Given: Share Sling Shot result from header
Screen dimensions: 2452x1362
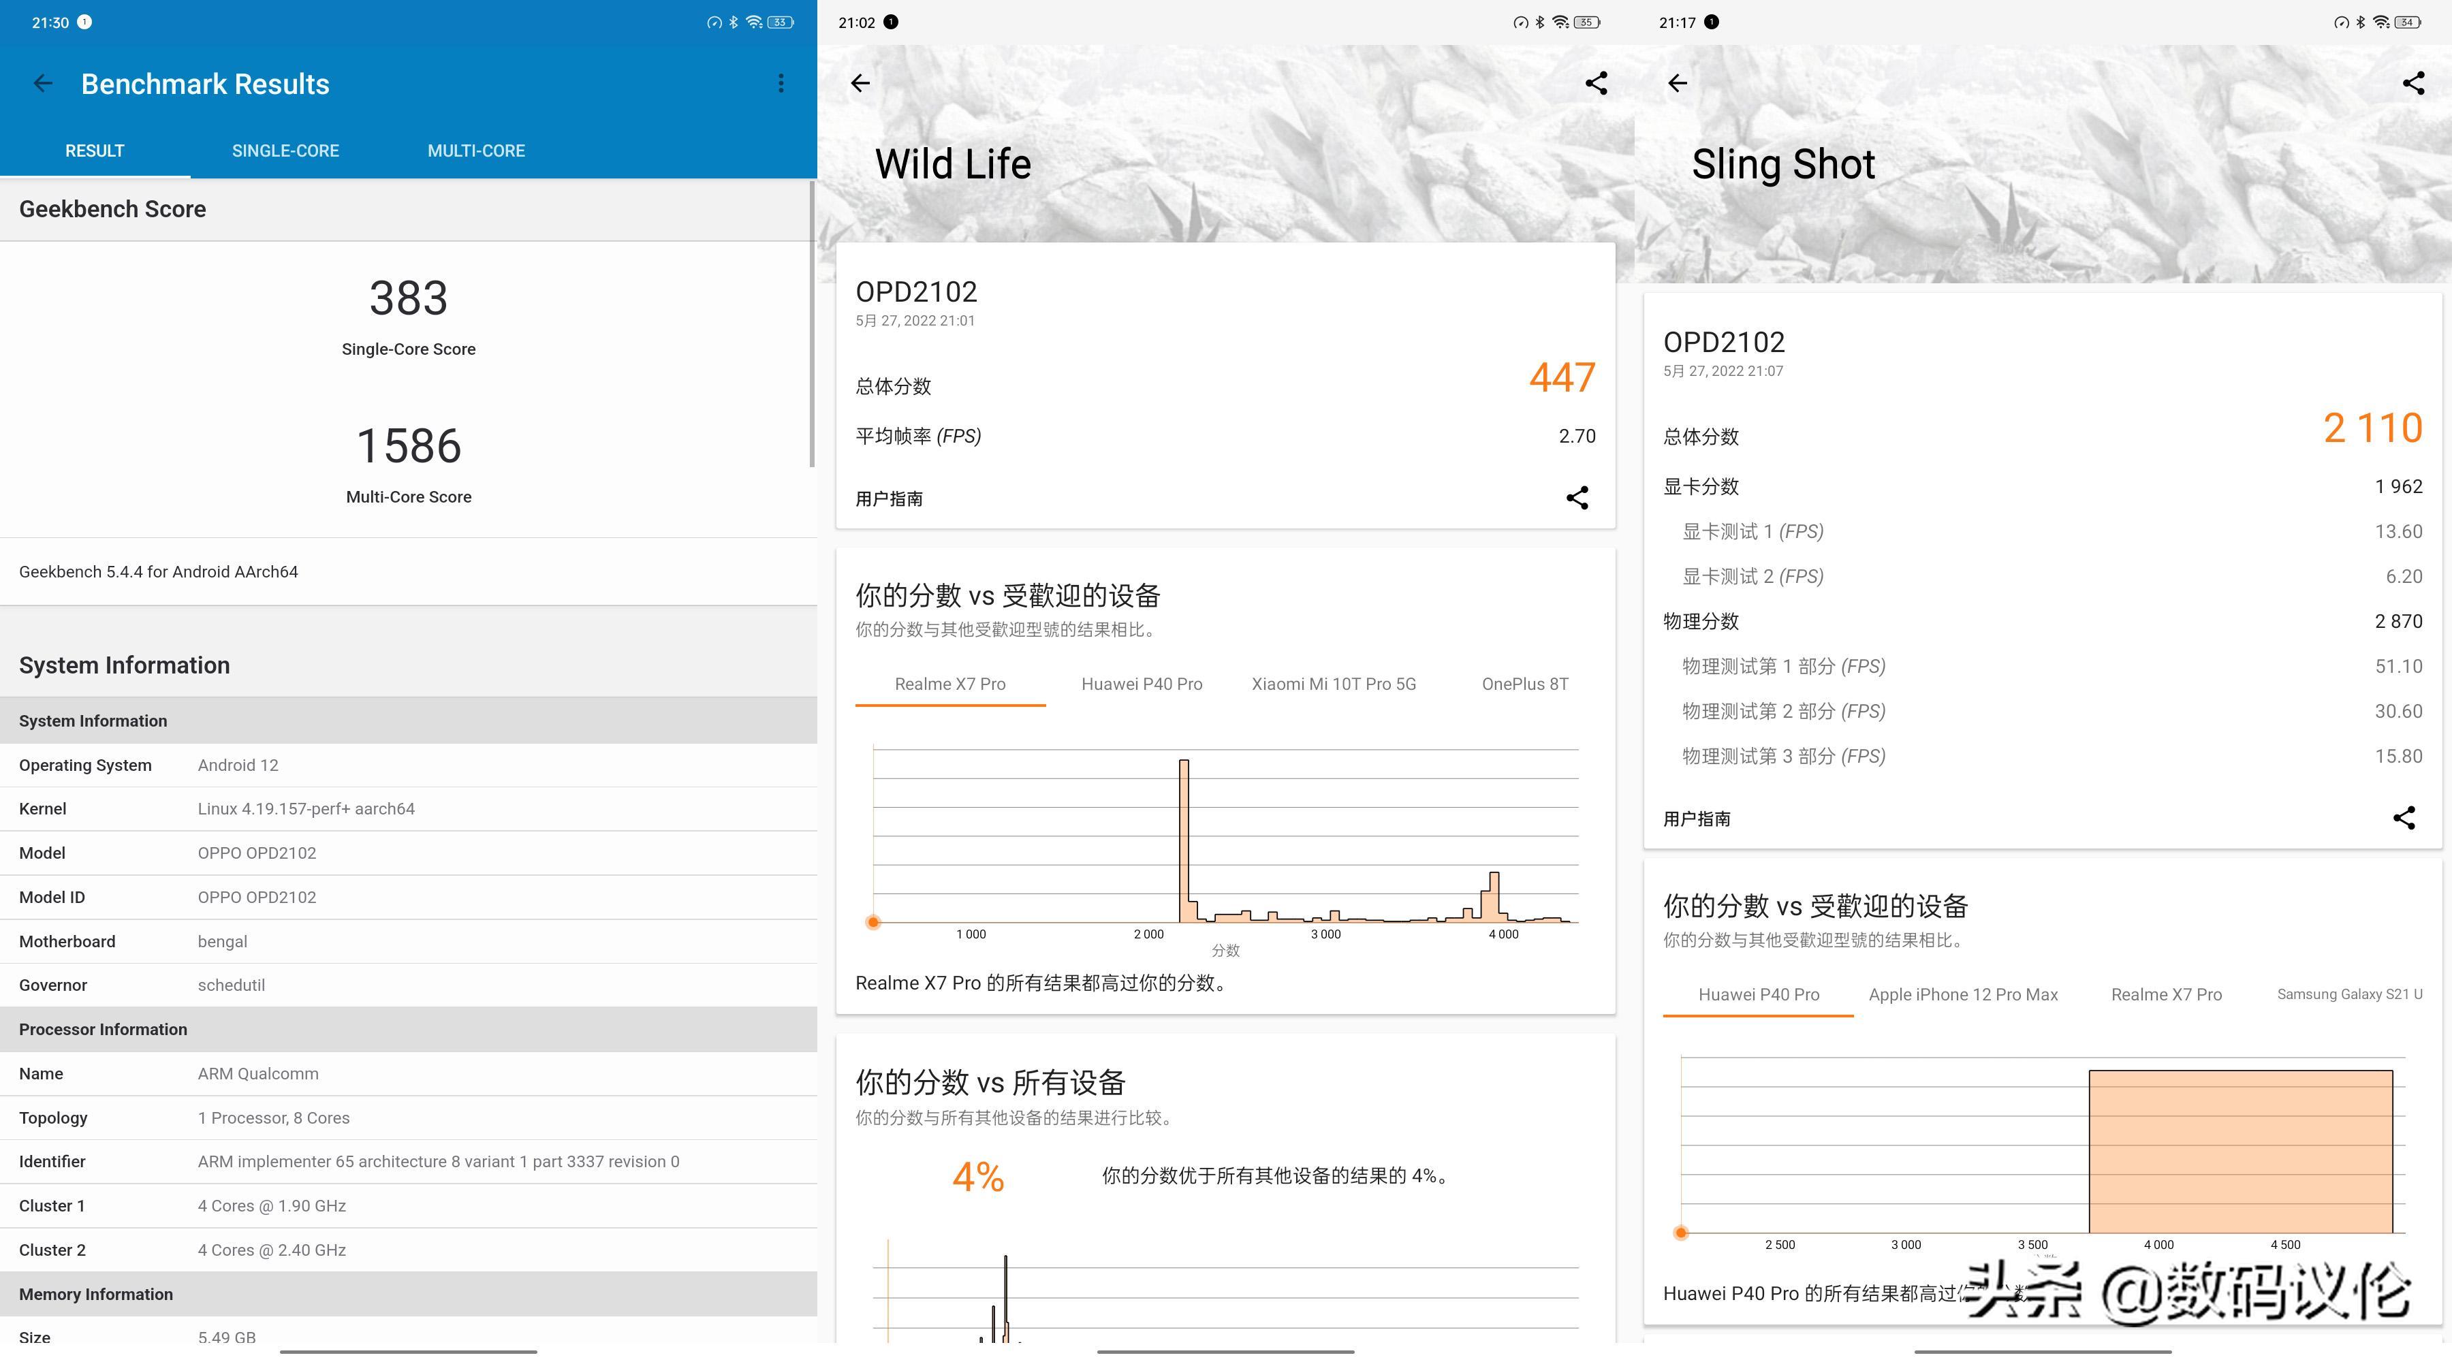Looking at the screenshot, I should [2413, 84].
